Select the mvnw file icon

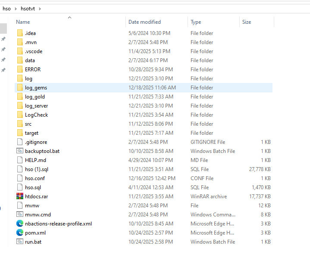20,206
